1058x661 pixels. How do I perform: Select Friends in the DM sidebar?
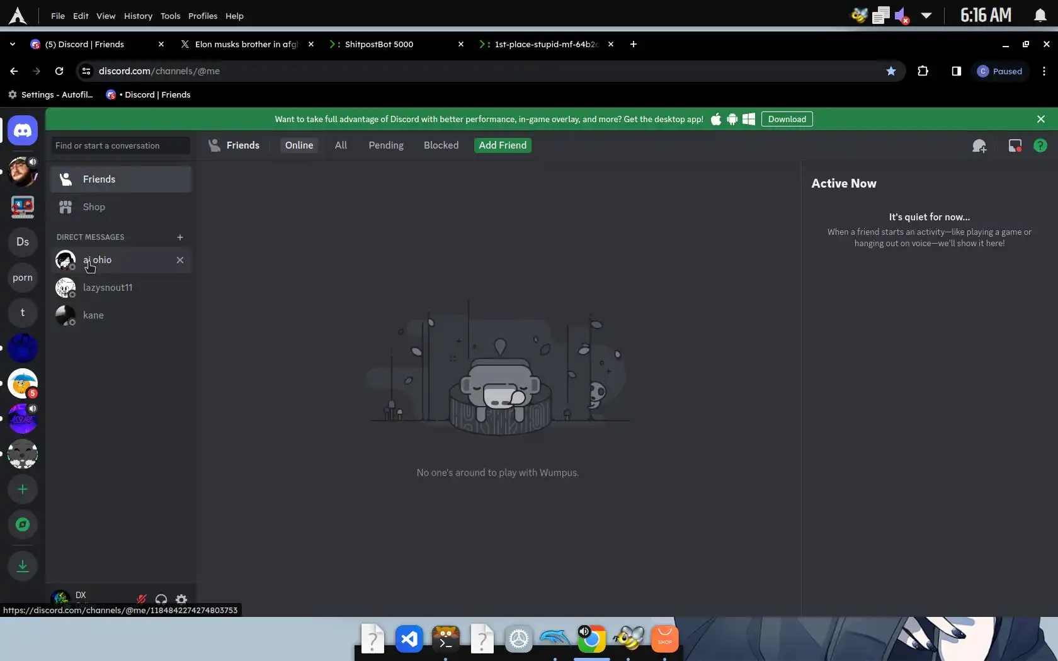(121, 179)
